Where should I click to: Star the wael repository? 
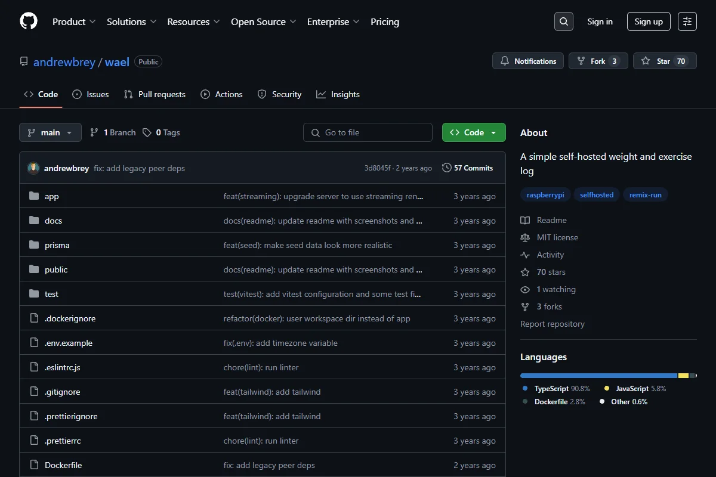point(665,61)
